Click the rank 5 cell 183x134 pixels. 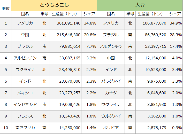tap(6, 70)
